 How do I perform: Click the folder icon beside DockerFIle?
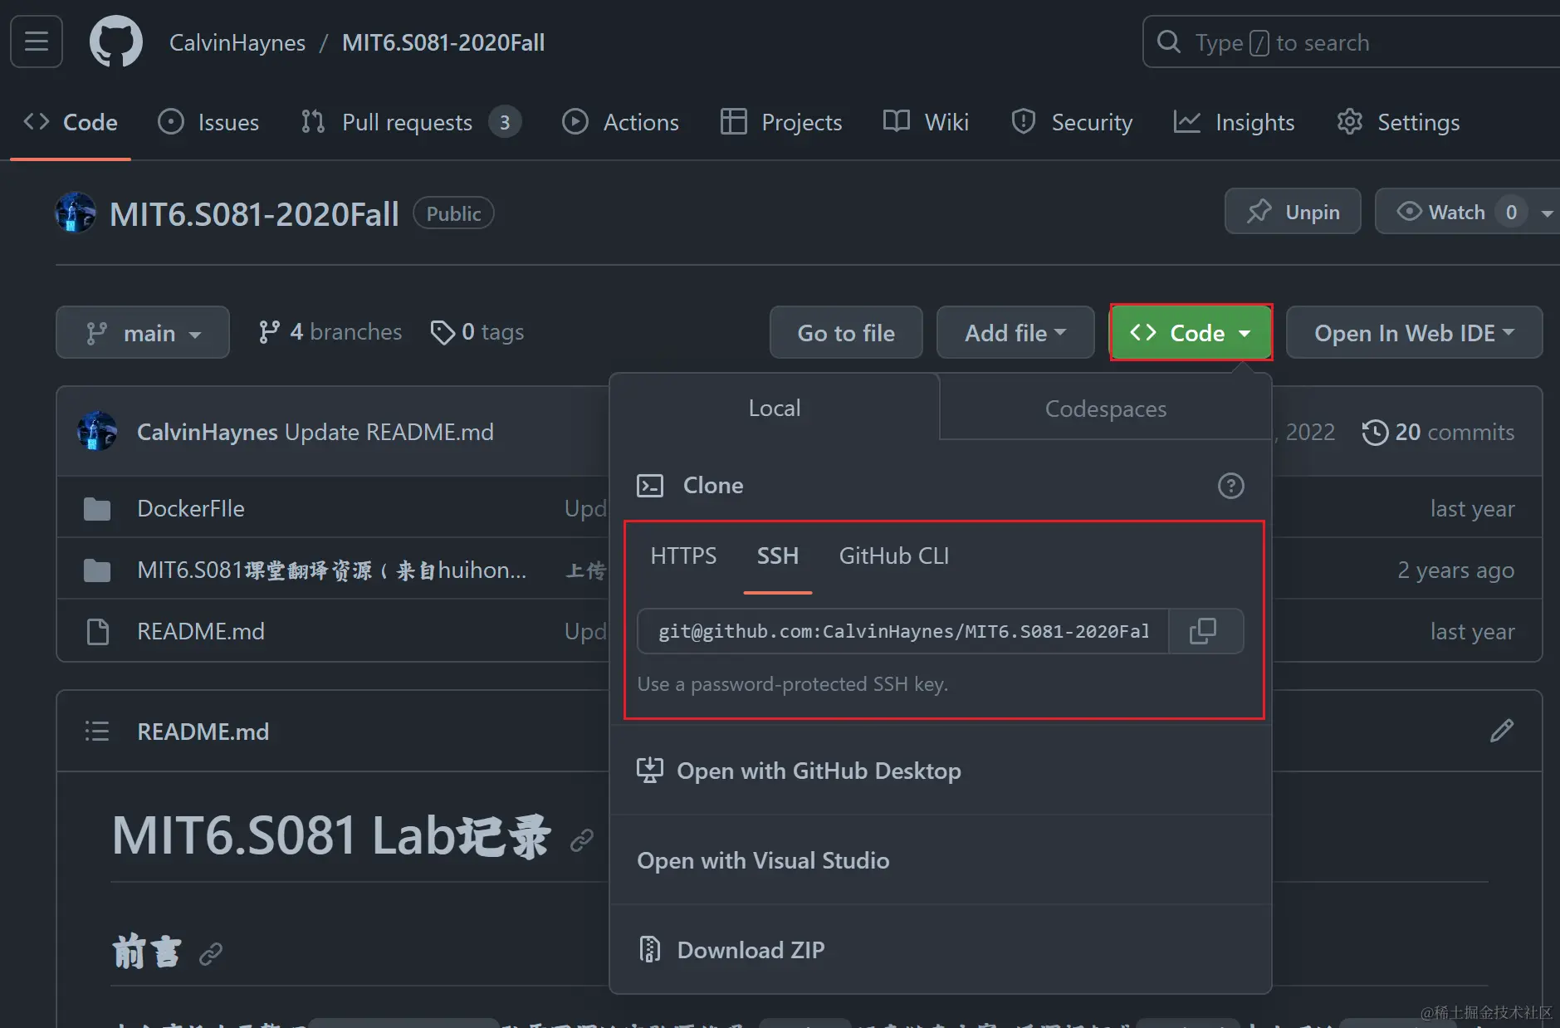point(97,508)
